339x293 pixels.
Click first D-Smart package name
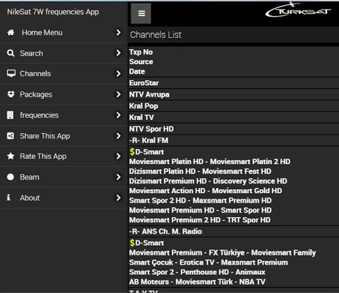pos(149,152)
